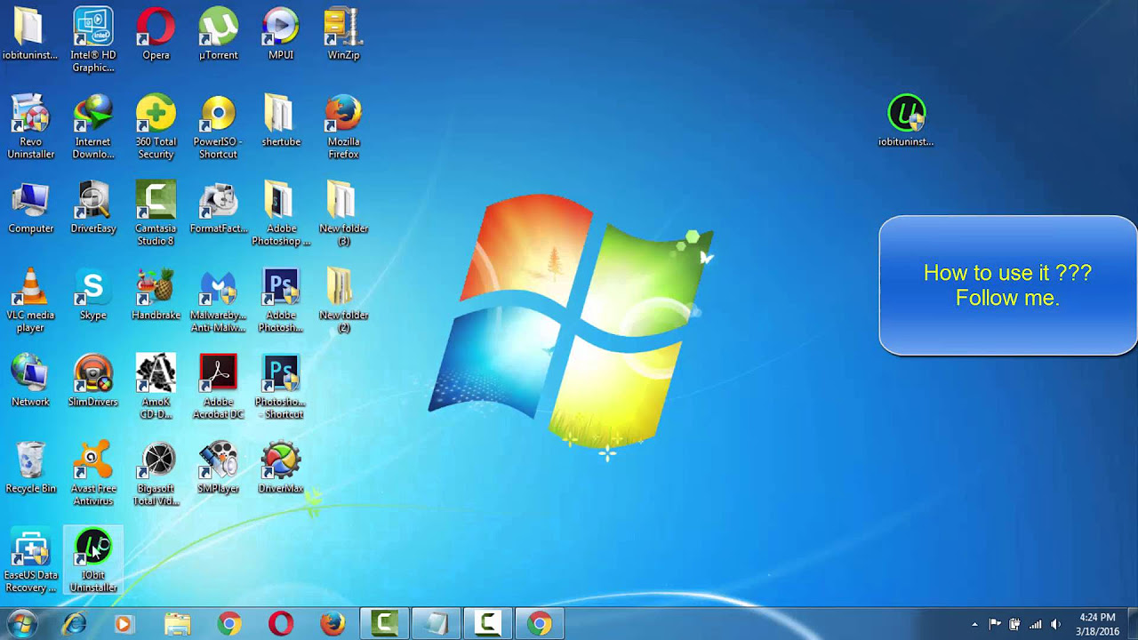Viewport: 1138px width, 640px height.
Task: Select the Mozilla Firefox desktop icon
Action: [x=343, y=126]
